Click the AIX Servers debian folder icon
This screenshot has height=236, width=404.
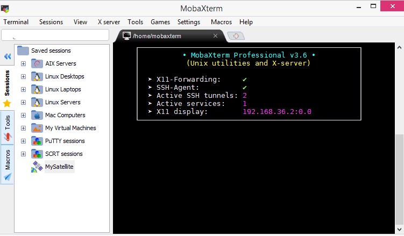click(x=37, y=63)
